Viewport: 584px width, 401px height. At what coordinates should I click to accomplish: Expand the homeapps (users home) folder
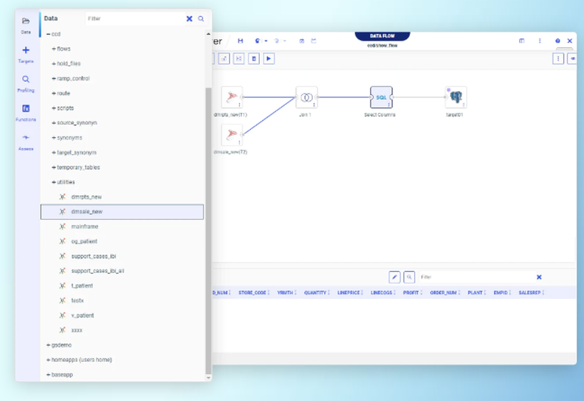coord(48,360)
